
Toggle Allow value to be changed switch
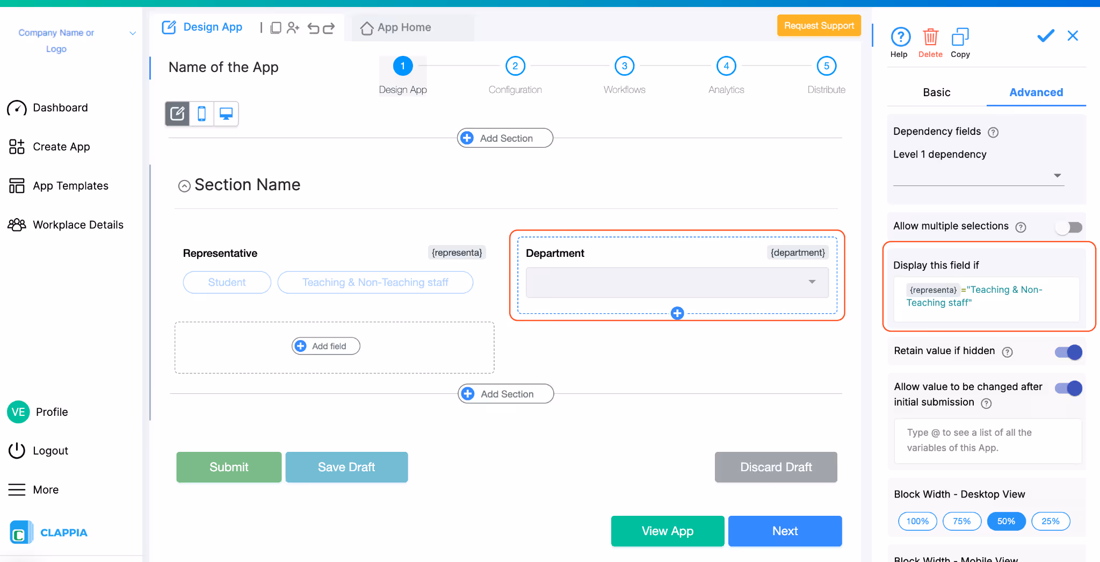click(1068, 388)
